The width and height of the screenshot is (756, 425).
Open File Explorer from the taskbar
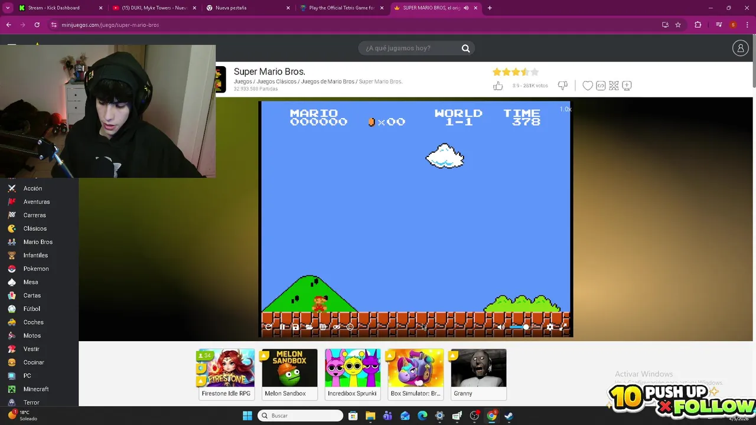pyautogui.click(x=370, y=416)
